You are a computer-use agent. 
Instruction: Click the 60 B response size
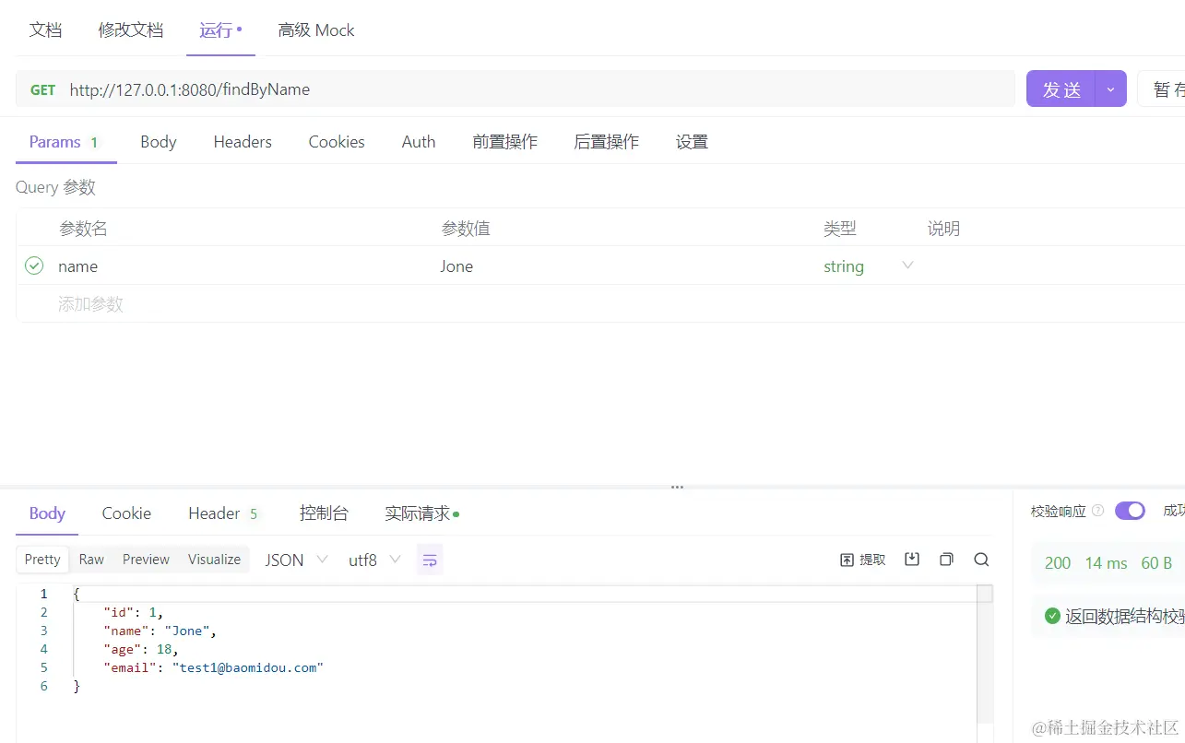coord(1156,563)
